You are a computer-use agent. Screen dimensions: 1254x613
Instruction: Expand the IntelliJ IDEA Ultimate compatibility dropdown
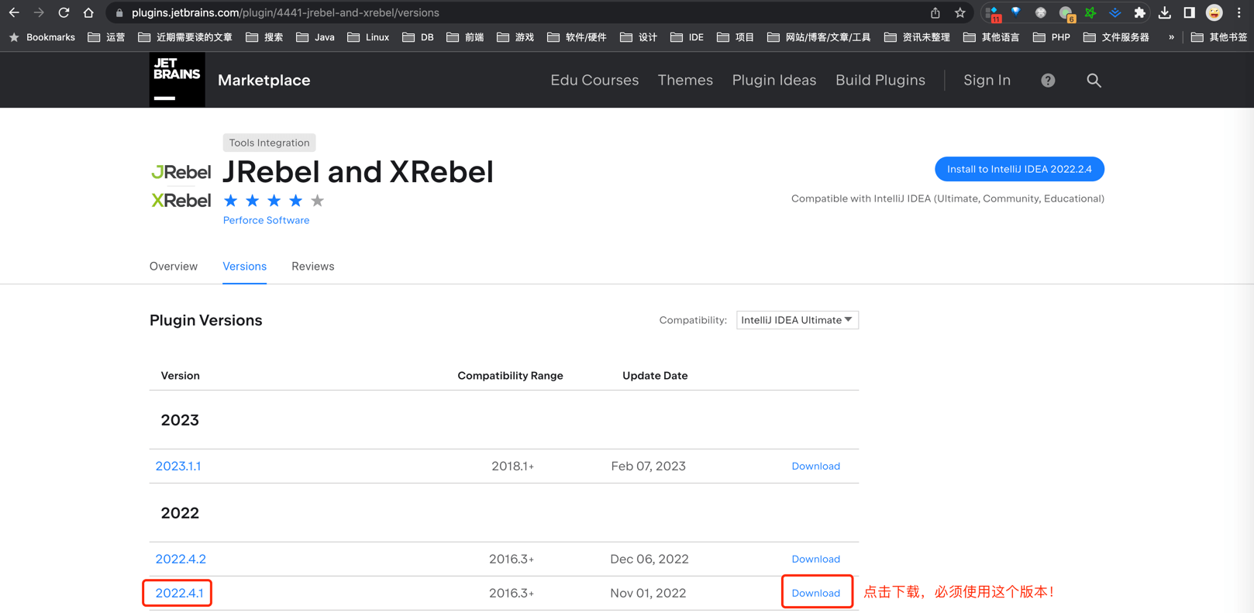coord(797,320)
